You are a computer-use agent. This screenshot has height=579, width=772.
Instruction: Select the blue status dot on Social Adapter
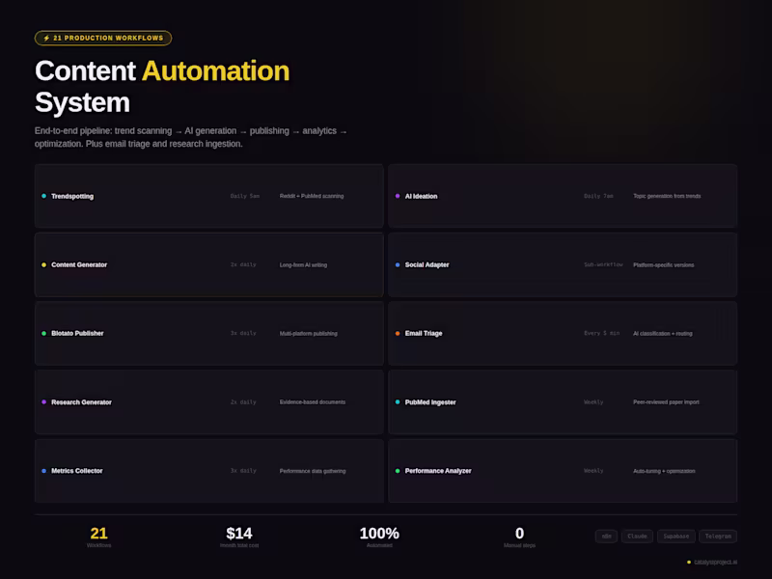(399, 264)
